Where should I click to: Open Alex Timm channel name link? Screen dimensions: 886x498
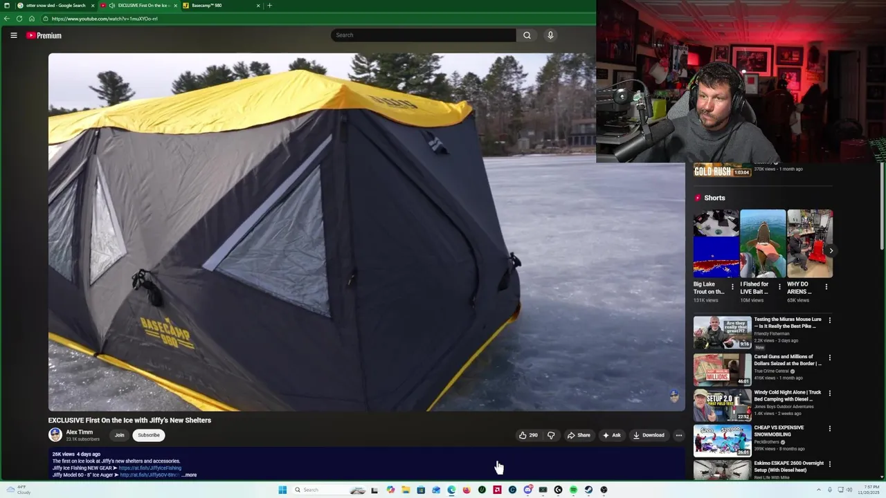point(79,432)
